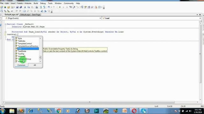Screen dimensions: 204x114
Task: Open the Window menu
Action: (58, 3)
